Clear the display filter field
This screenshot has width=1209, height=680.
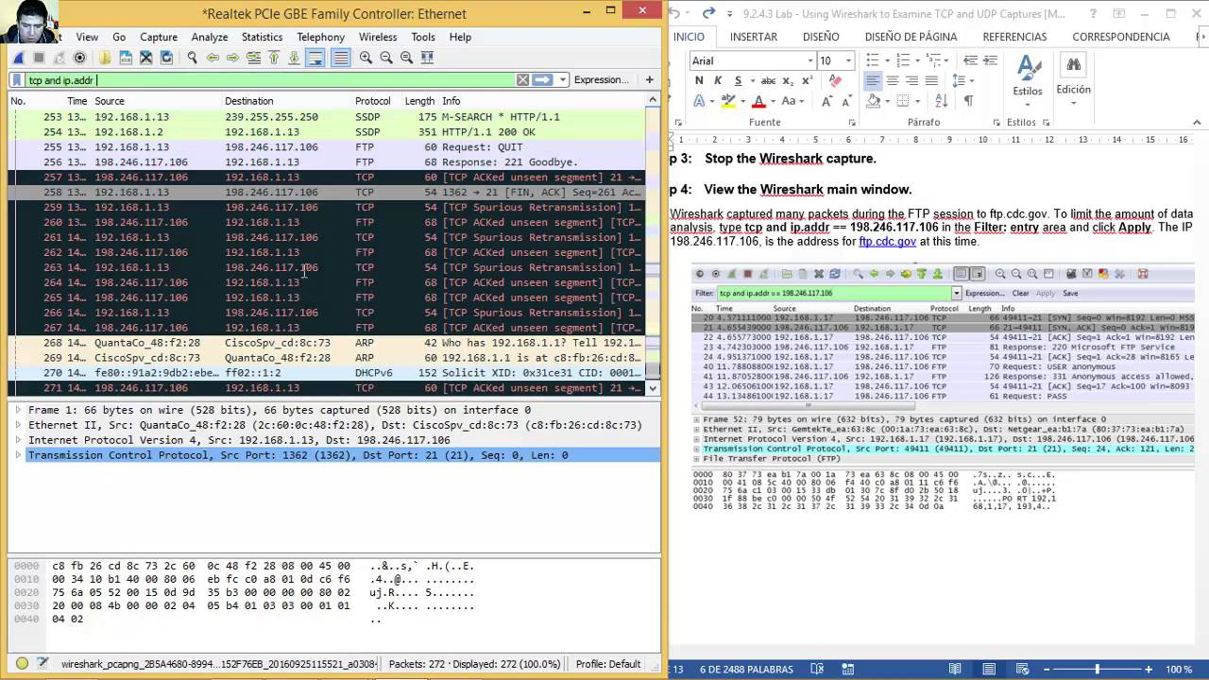coord(522,80)
